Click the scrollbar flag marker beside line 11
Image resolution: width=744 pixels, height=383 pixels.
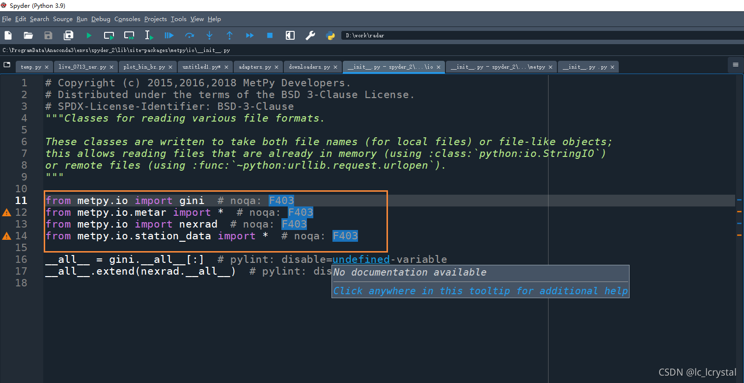[x=739, y=200]
